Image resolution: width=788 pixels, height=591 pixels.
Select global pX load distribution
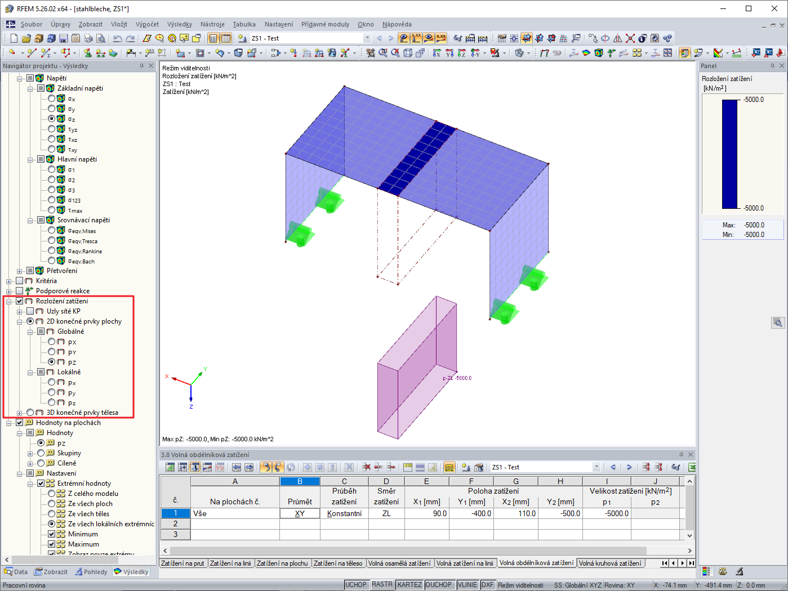tap(52, 342)
